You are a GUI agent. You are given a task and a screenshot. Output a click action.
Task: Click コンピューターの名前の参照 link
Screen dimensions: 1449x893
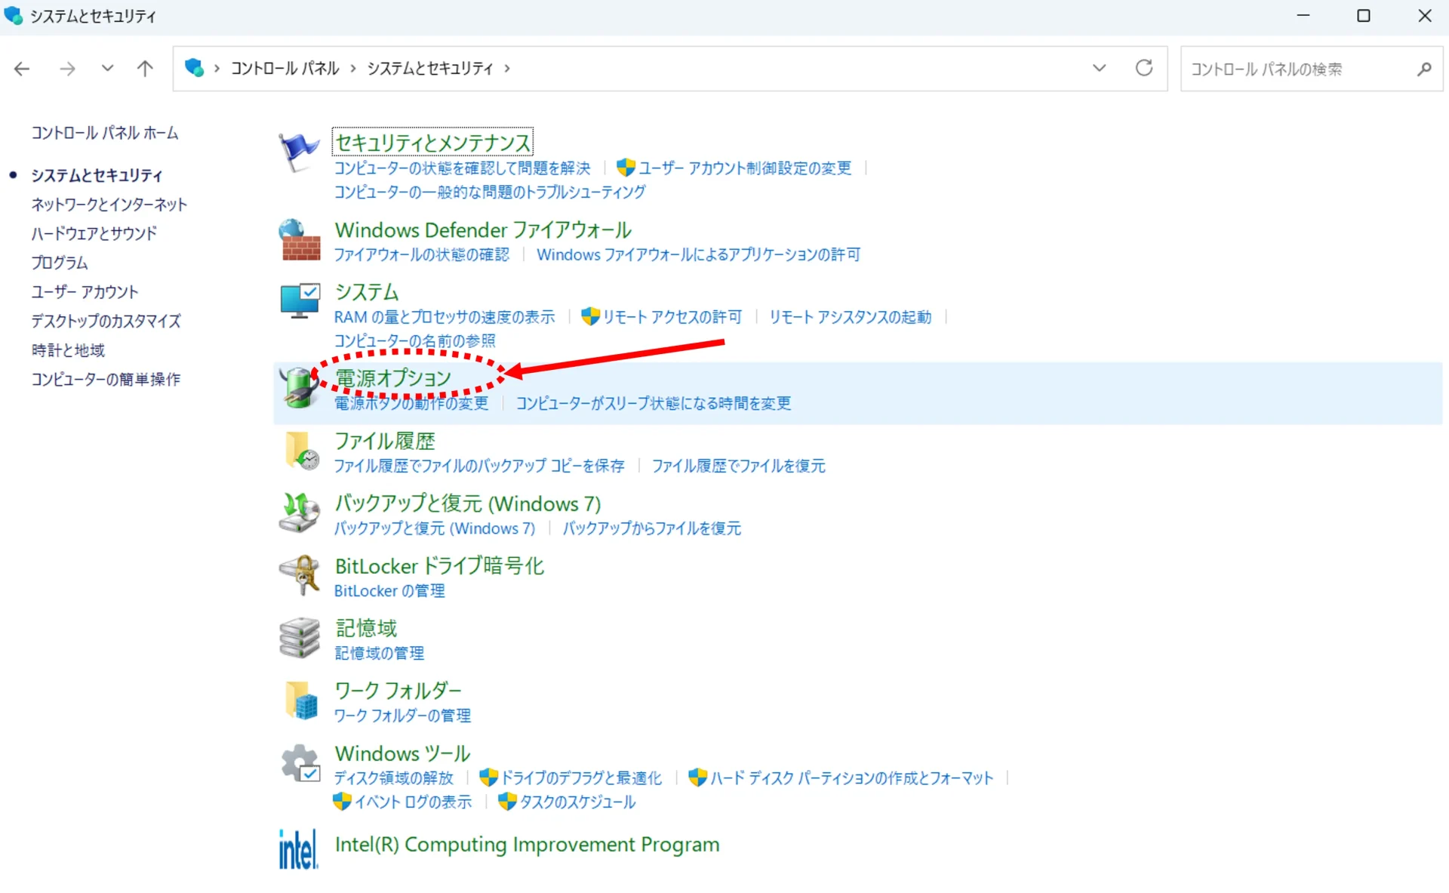coord(415,341)
